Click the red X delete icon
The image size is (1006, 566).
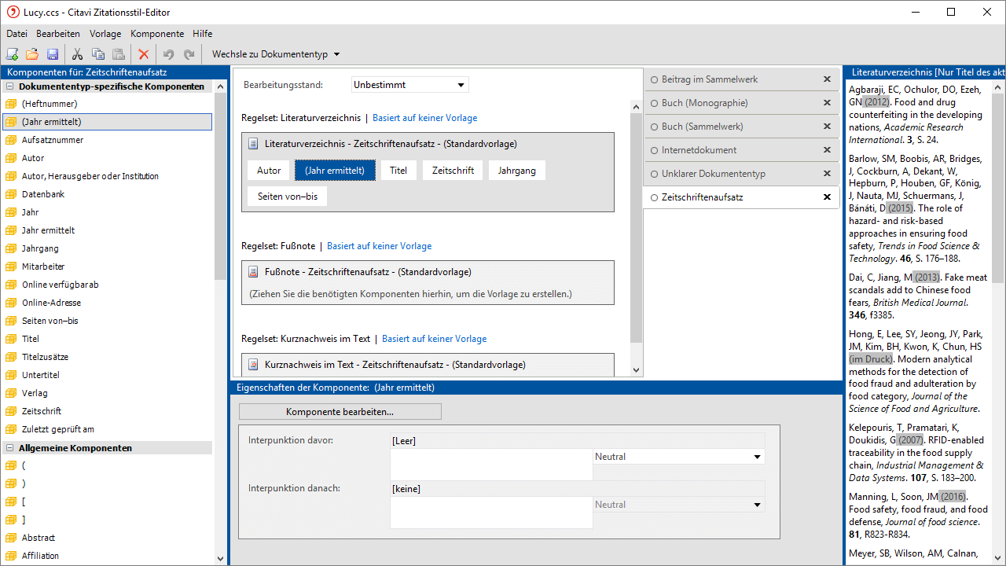(143, 54)
